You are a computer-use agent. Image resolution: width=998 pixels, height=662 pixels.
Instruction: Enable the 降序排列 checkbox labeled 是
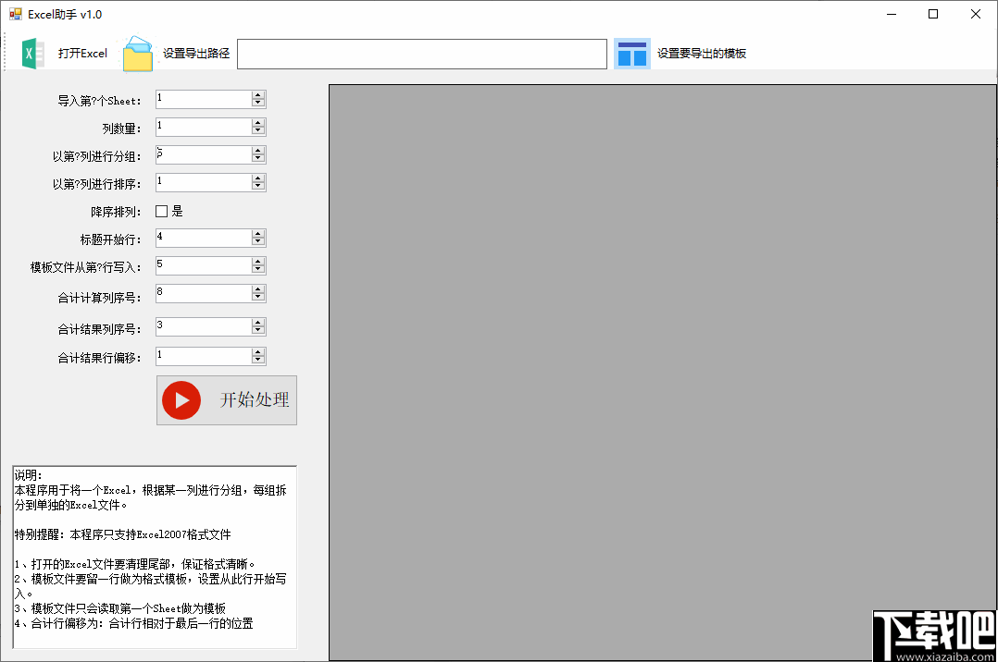pos(160,211)
